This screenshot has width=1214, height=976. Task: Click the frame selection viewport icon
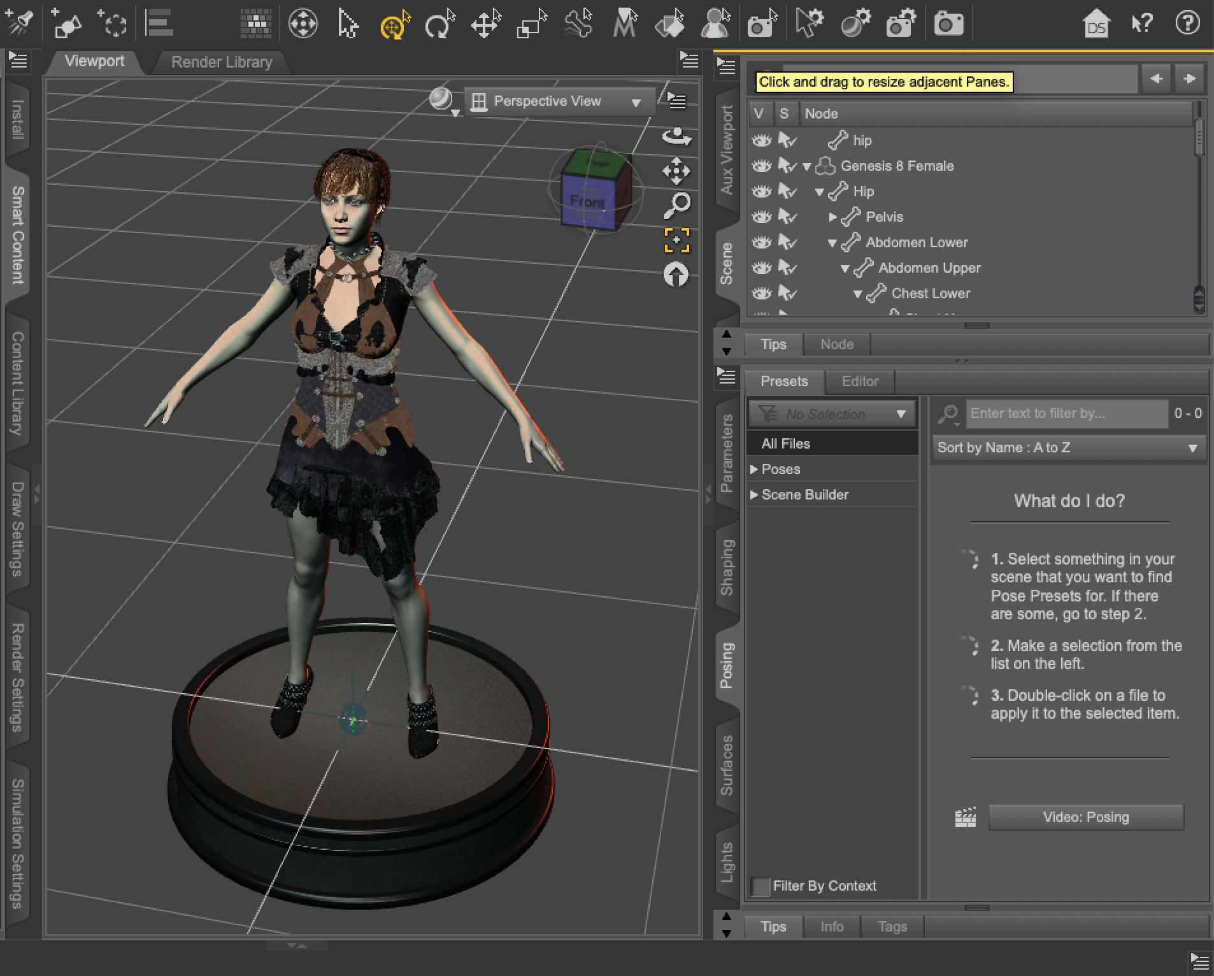point(676,240)
